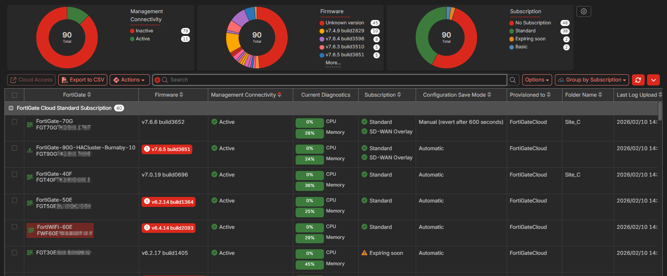Viewport: 667px width, 276px height.
Task: Expand Group by Subscription dropdown
Action: click(x=592, y=80)
